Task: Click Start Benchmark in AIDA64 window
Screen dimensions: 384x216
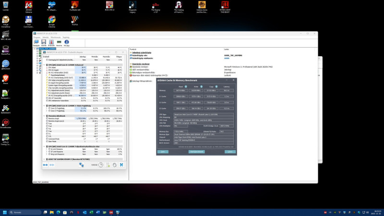Action: [x=196, y=152]
